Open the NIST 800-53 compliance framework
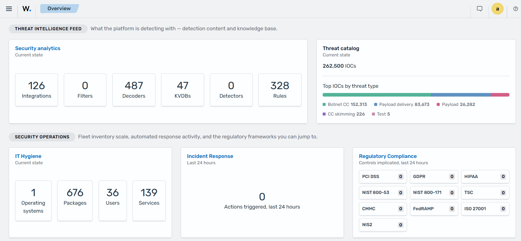This screenshot has width=521, height=241. tap(383, 193)
